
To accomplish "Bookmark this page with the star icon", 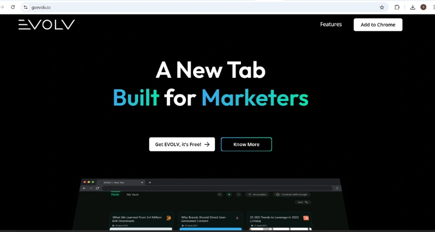I will coord(382,7).
